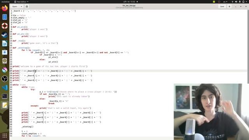Image resolution: width=249 pixels, height=140 pixels.
Task: Click the tic_tac_toe.py window title
Action: [129, 5]
